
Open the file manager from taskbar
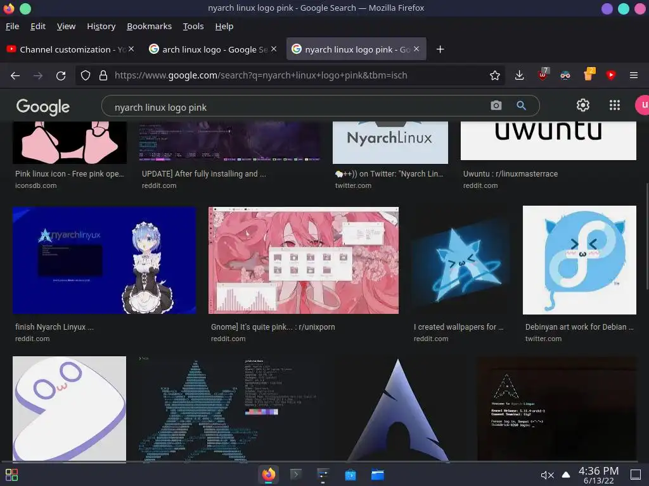click(x=378, y=475)
